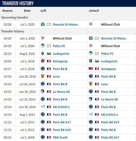Click Le Havre AC crest in Jul 15, 2014 row
This screenshot has height=141, width=136.
[91, 99]
